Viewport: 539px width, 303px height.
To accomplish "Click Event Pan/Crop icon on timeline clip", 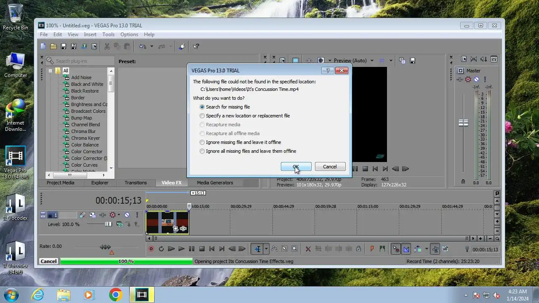I will [x=176, y=229].
